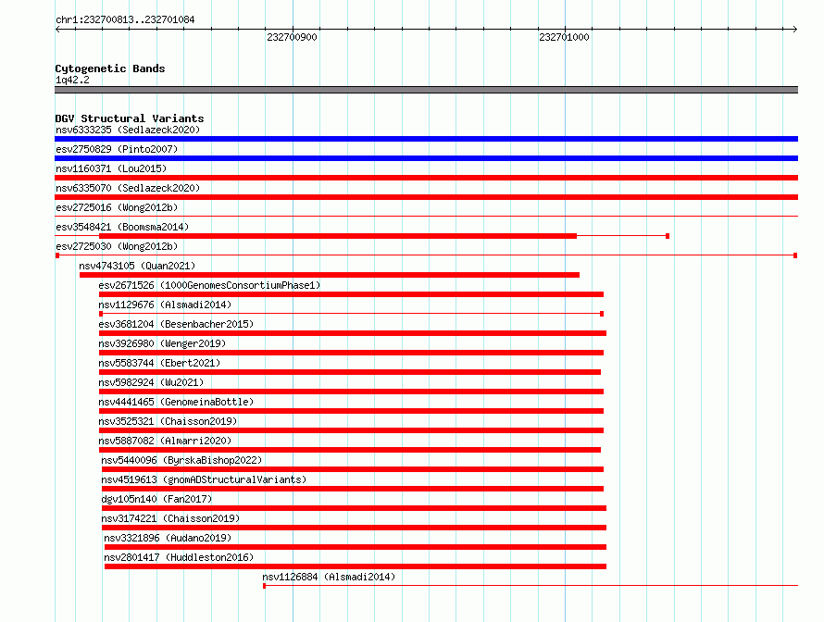Click the 232700900 ruler coordinate
The image size is (824, 622).
pyautogui.click(x=293, y=37)
